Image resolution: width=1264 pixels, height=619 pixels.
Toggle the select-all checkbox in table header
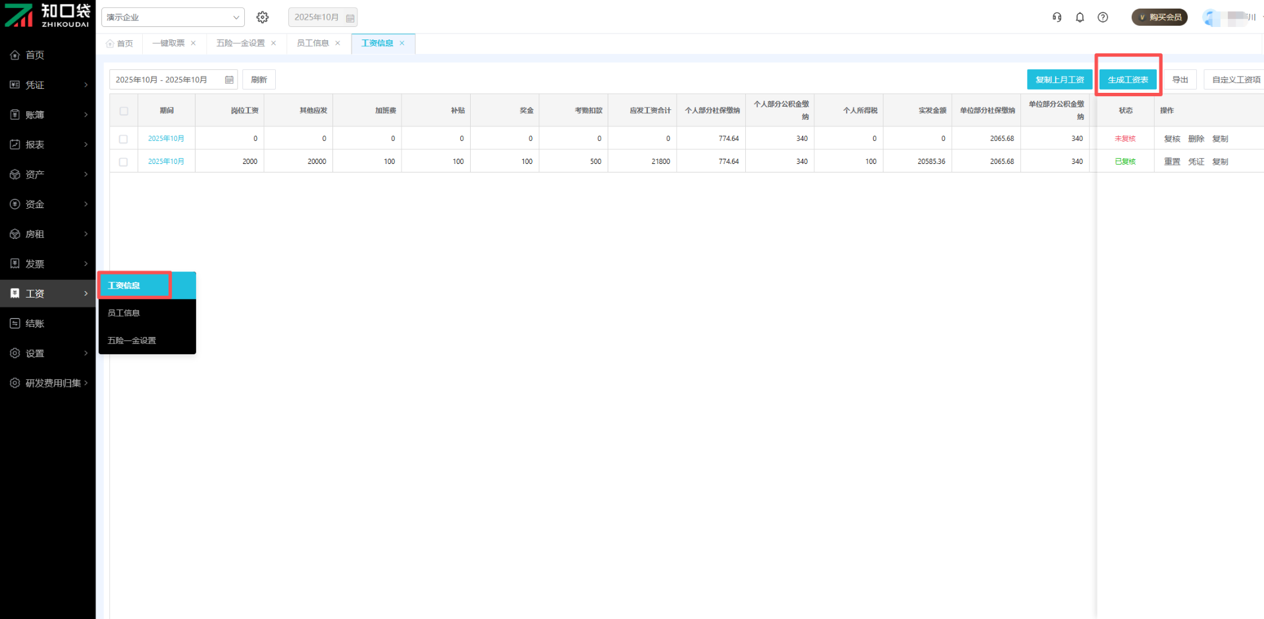pos(124,111)
